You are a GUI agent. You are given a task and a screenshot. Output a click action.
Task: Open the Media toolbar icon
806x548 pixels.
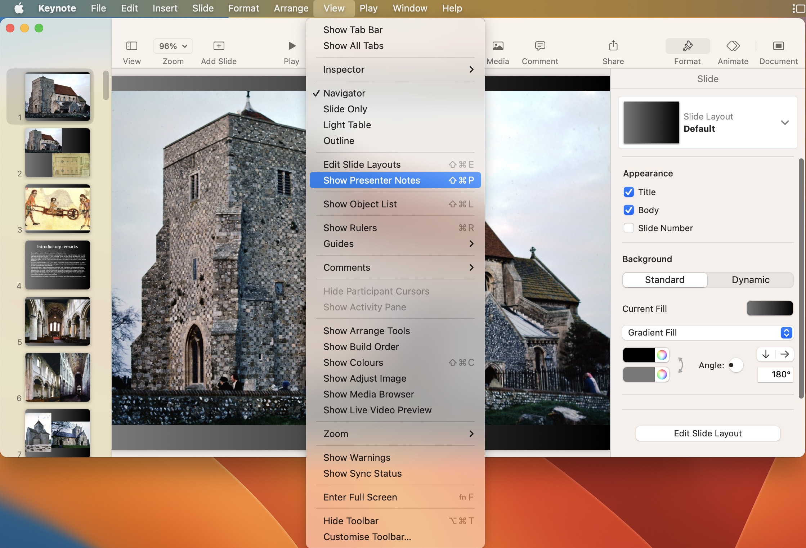point(498,46)
